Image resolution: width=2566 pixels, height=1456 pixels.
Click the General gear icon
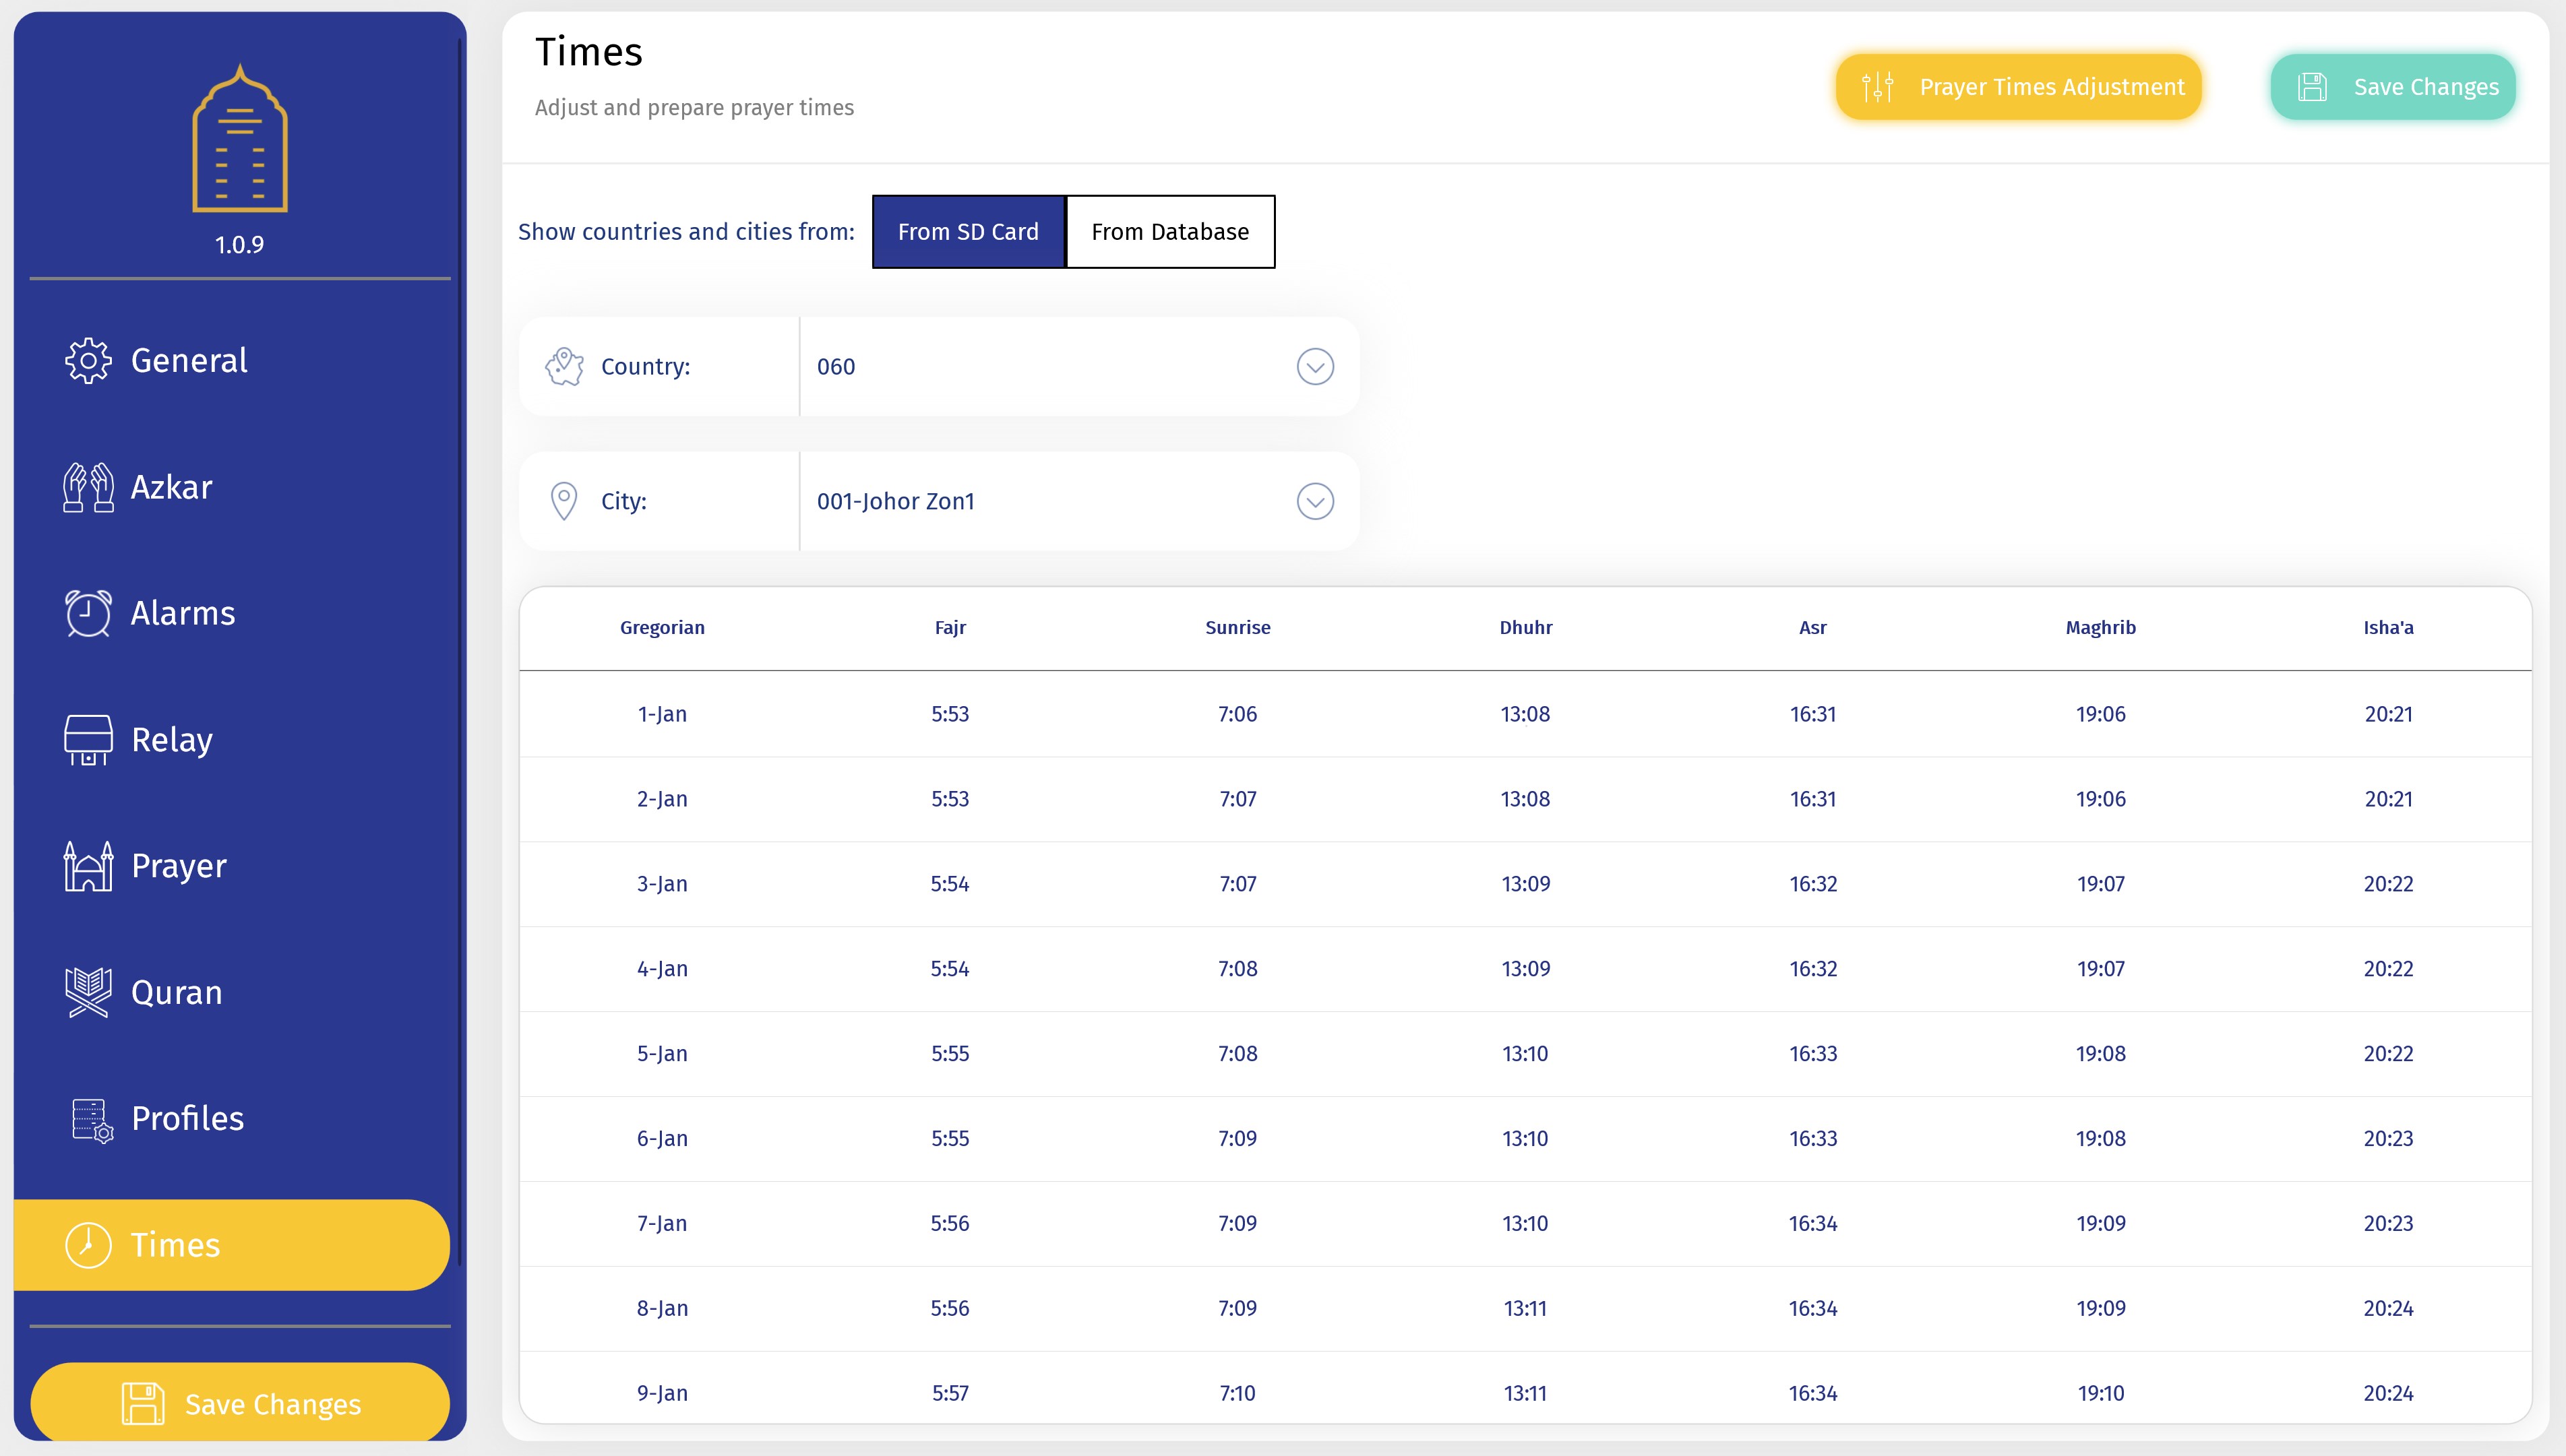point(88,361)
